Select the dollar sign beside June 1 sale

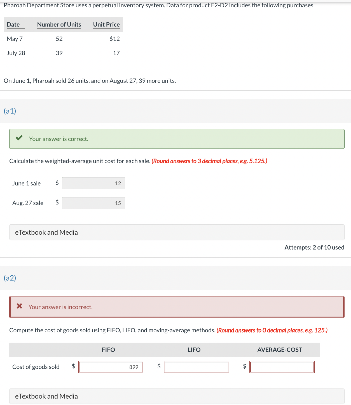point(57,183)
